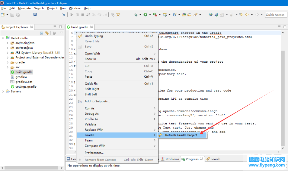The height and width of the screenshot is (171, 288).
Task: Collapse the HelloGradle project node
Action: pyautogui.click(x=3, y=38)
